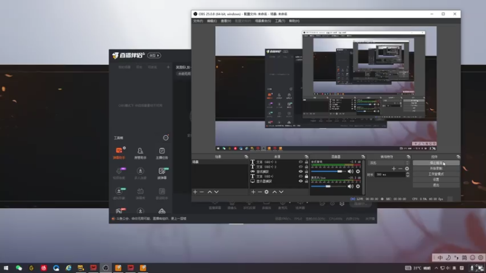Open the 多人连麦 tool in 直播伴侣
Screen dimensions: 486x273
[x=140, y=174]
